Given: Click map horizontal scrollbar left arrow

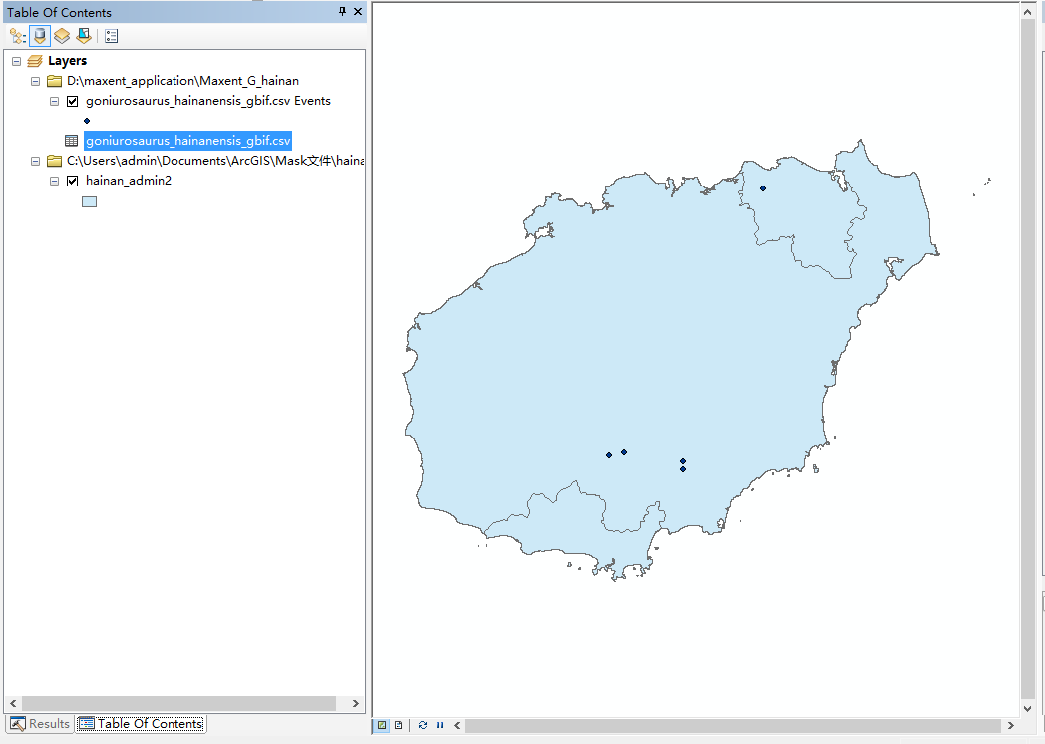Looking at the screenshot, I should (x=457, y=725).
